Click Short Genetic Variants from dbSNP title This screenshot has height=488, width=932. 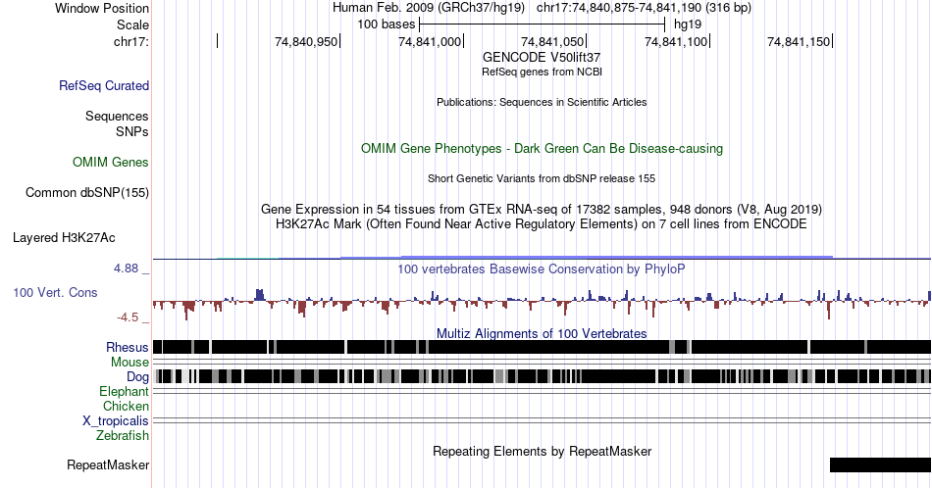pyautogui.click(x=542, y=178)
